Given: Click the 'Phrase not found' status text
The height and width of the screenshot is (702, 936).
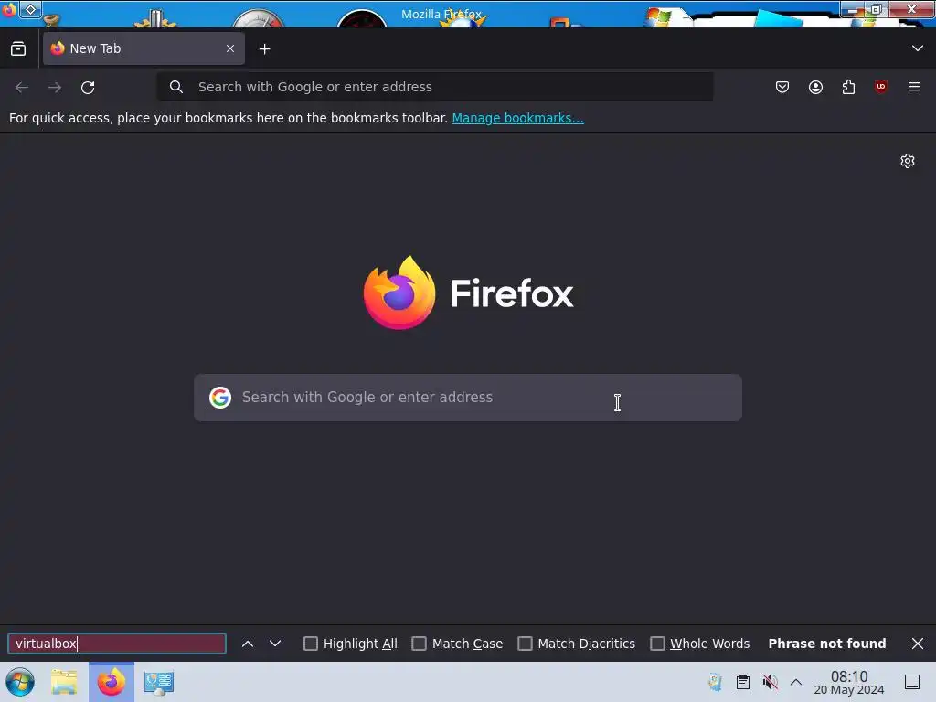Looking at the screenshot, I should (826, 643).
